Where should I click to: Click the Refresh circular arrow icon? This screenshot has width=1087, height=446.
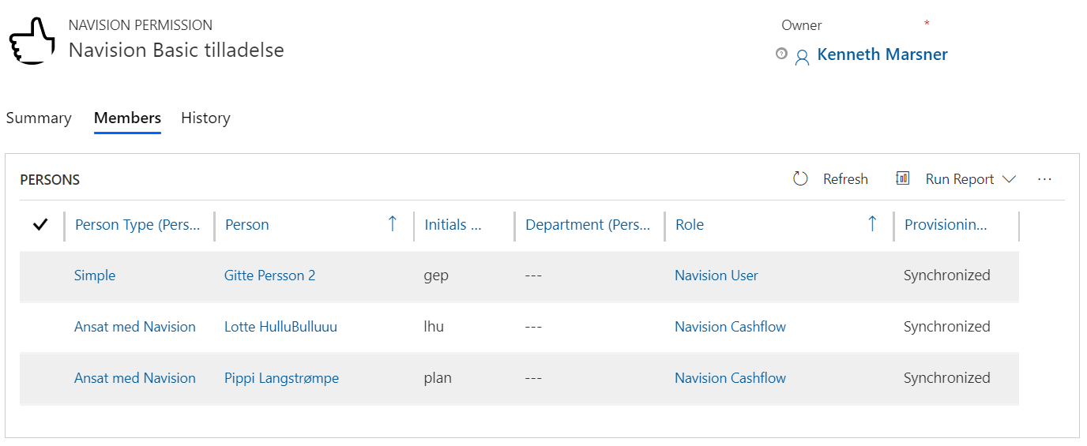coord(800,179)
